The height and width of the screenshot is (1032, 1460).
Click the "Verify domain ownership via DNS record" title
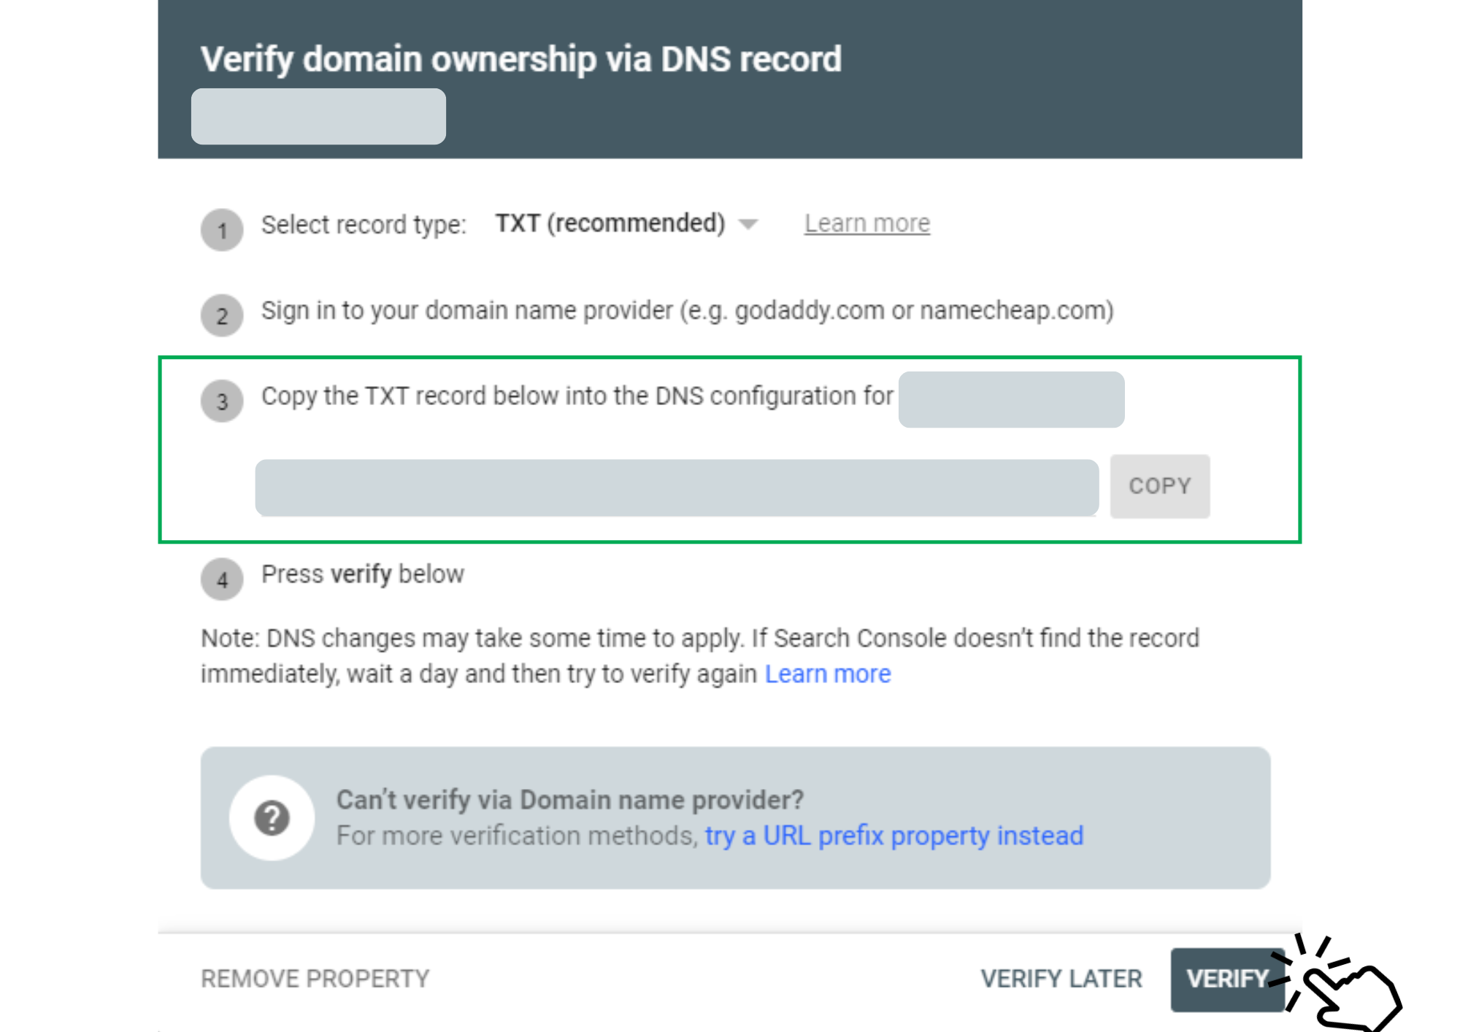[x=520, y=59]
